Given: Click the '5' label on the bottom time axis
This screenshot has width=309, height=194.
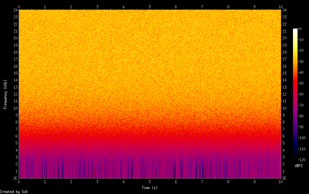Looking at the screenshot, I should point(150,182).
